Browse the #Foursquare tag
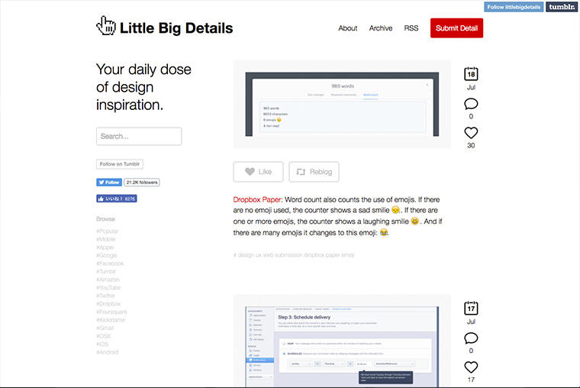580x388 pixels. click(111, 312)
